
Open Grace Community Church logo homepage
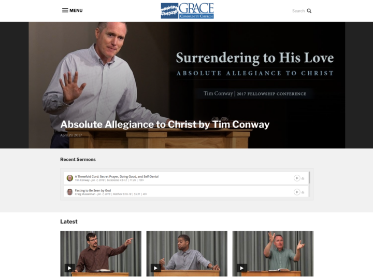187,11
